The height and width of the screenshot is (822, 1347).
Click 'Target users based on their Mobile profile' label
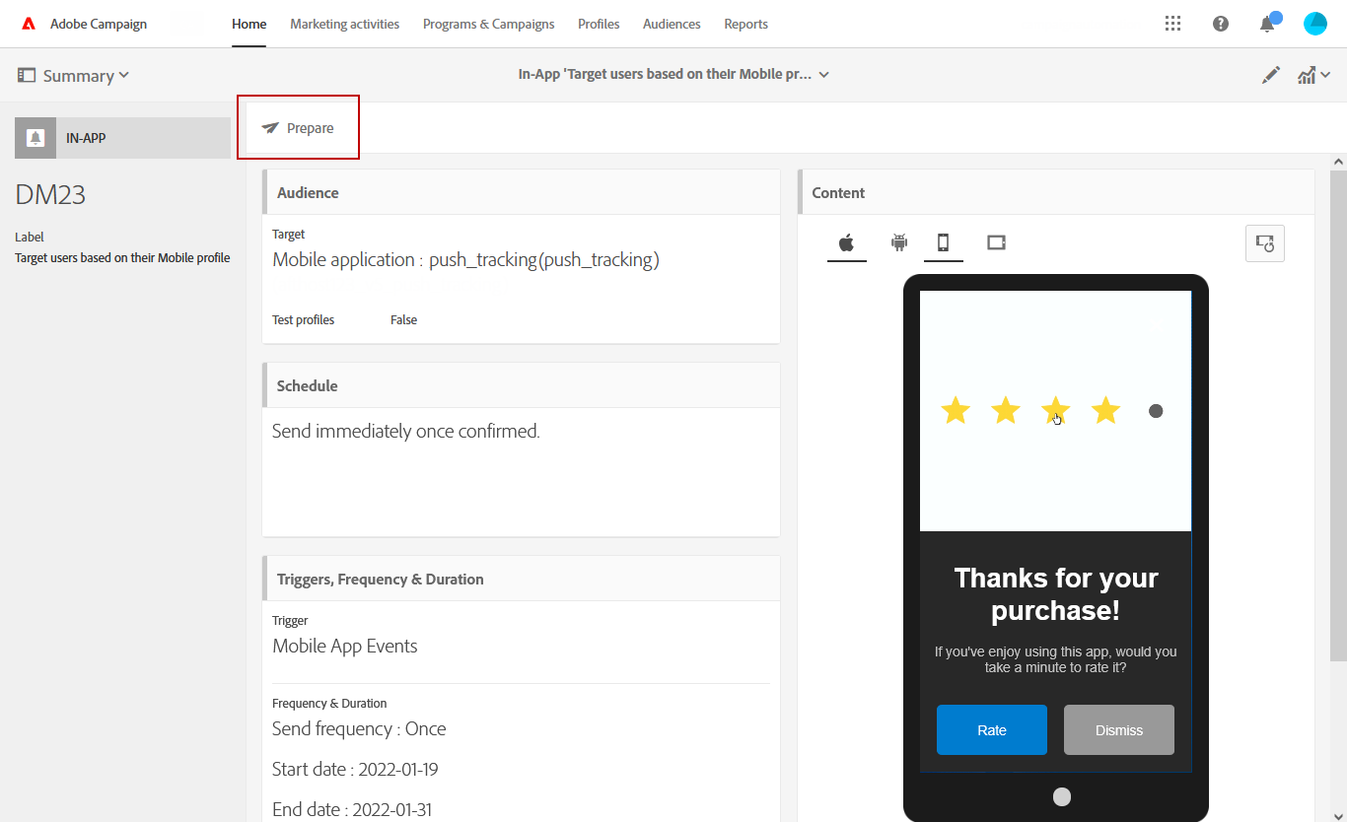(122, 258)
